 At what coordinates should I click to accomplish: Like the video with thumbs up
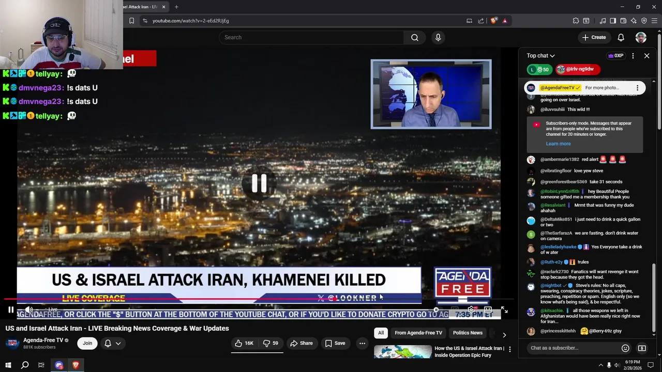click(244, 343)
